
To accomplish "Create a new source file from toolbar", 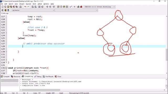I will 2,7.
